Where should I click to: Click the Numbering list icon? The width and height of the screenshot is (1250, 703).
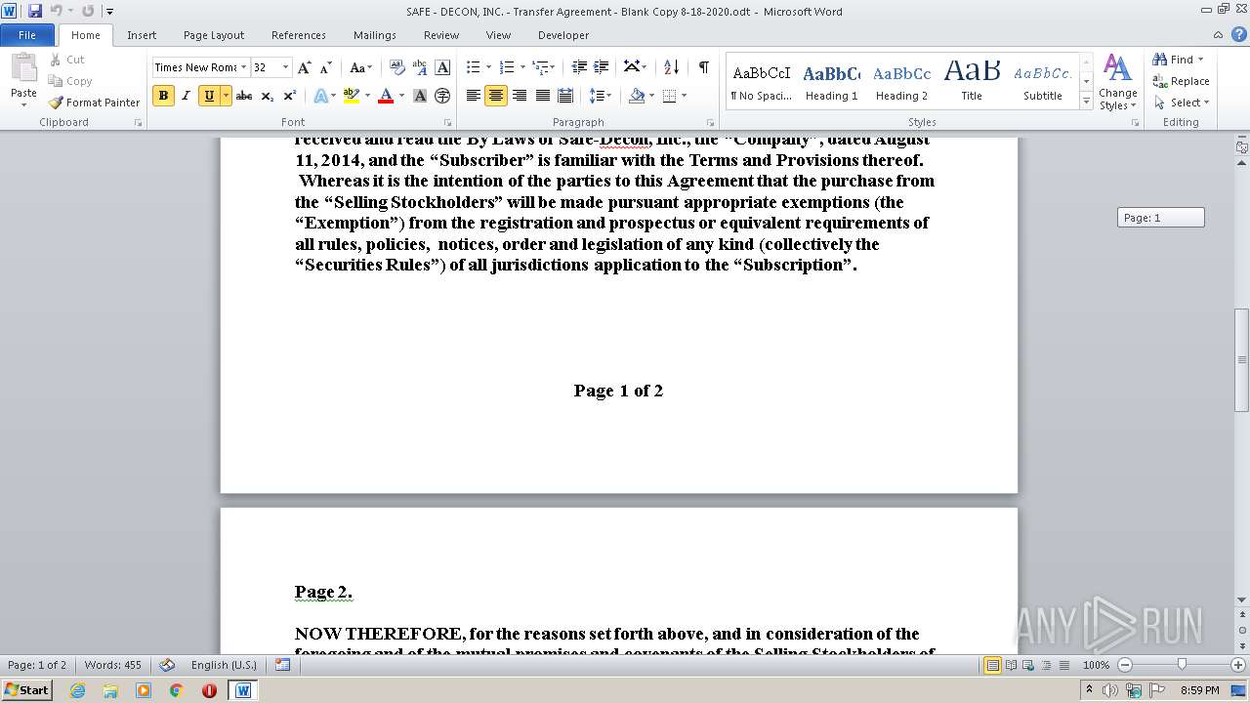(x=507, y=67)
